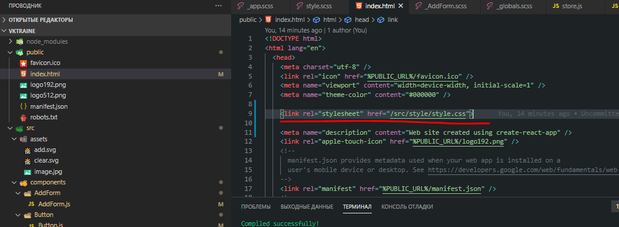Place cursor on the theme-color meta line
This screenshot has width=619, height=227.
pyautogui.click(x=365, y=95)
